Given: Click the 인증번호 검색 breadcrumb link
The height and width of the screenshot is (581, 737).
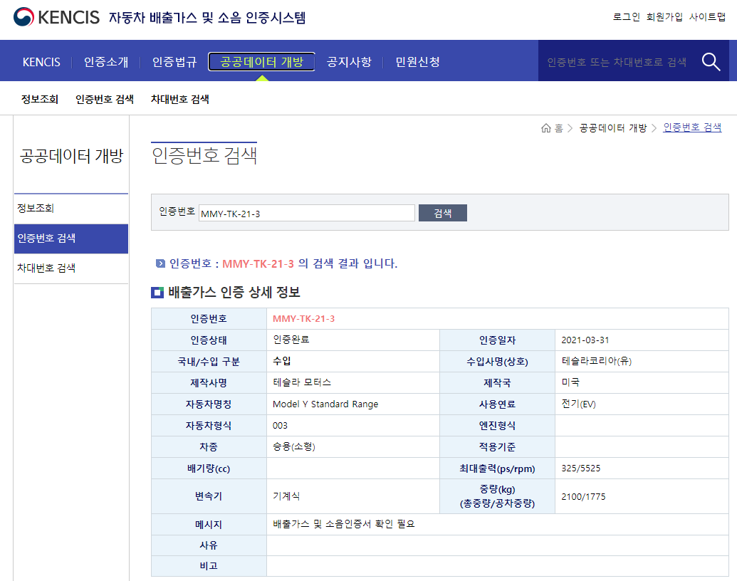Looking at the screenshot, I should point(692,127).
